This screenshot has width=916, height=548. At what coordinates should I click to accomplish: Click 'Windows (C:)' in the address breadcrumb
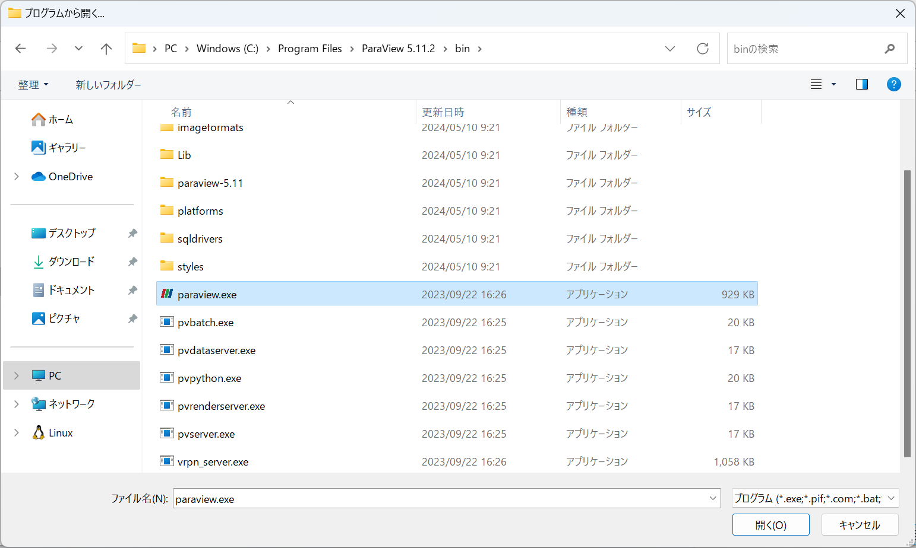click(228, 49)
